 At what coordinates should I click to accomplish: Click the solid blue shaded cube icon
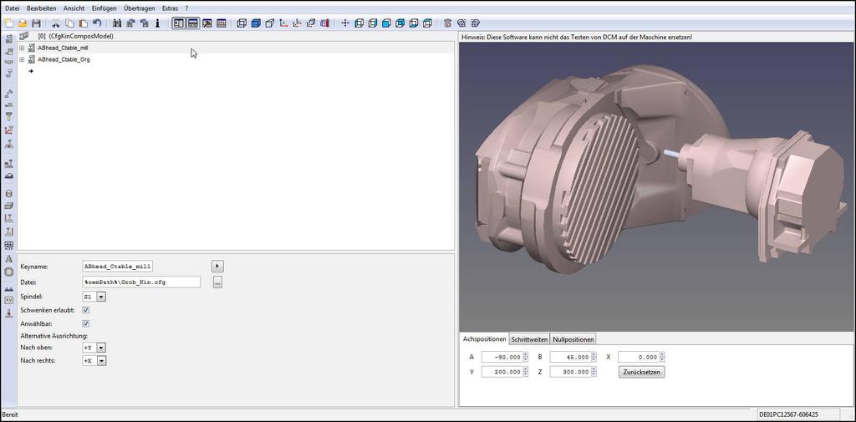(x=256, y=23)
